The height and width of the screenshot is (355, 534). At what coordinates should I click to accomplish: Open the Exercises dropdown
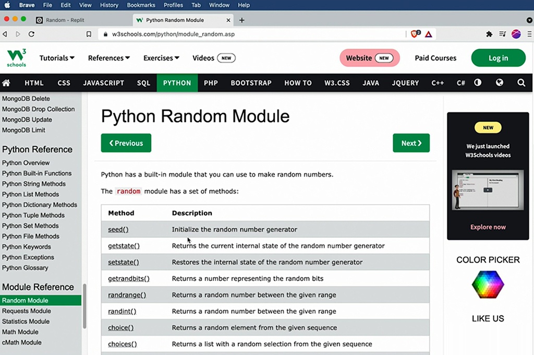click(161, 58)
